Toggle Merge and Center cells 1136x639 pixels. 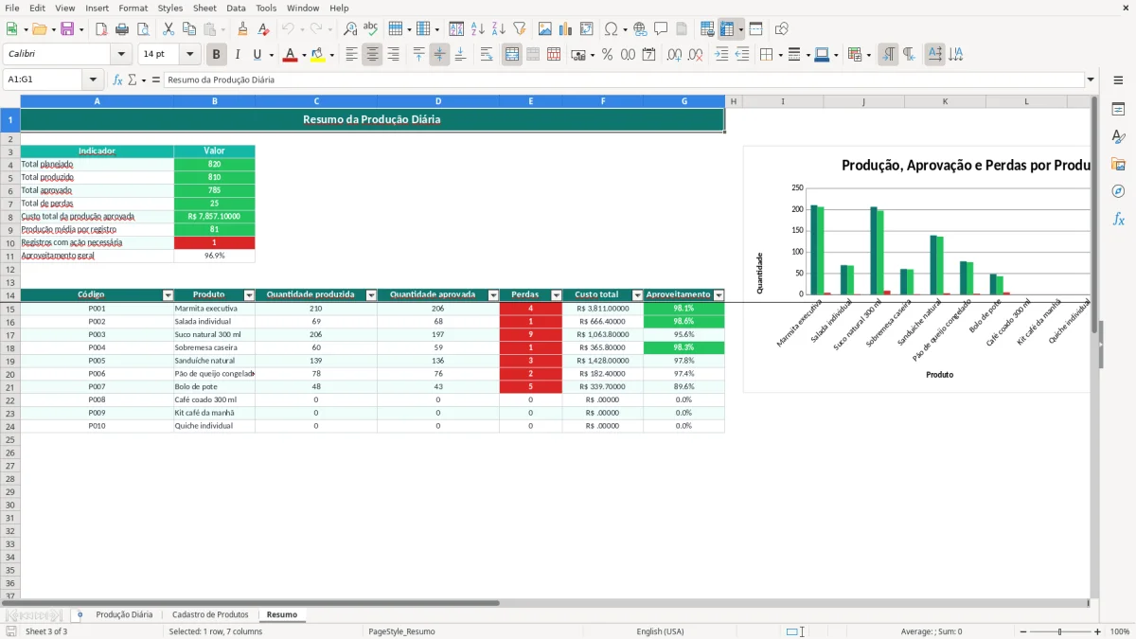tap(512, 55)
